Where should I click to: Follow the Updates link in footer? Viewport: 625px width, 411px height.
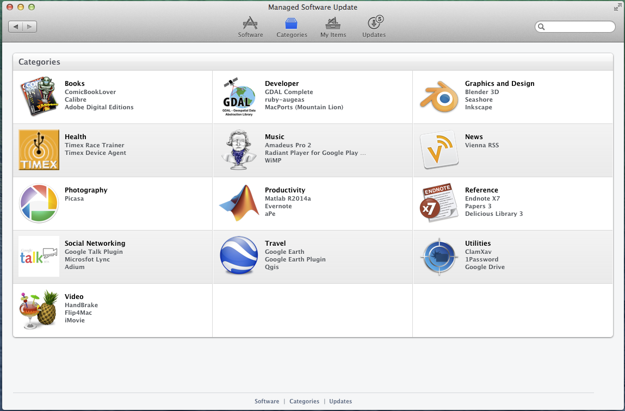click(341, 401)
